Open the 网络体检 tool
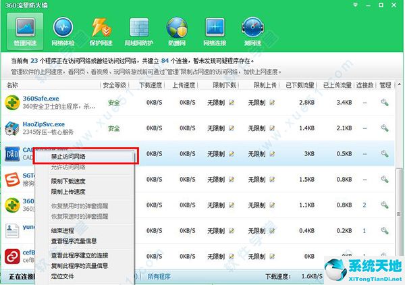The height and width of the screenshot is (285, 405). (x=63, y=32)
